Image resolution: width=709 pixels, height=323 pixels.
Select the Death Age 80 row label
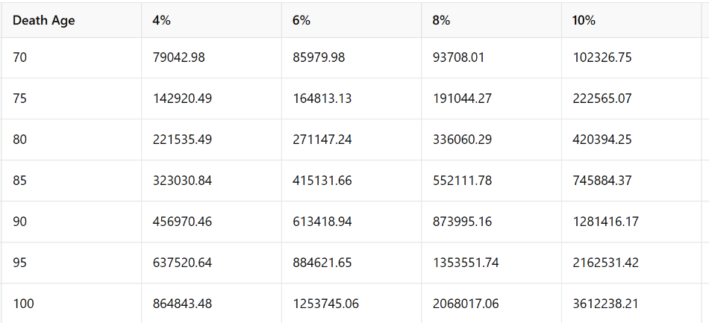click(71, 139)
